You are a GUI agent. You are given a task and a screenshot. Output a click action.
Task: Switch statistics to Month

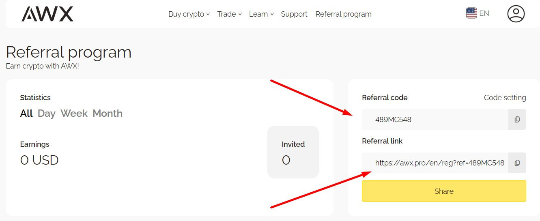108,114
